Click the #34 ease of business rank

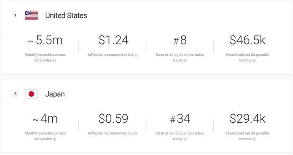click(180, 119)
